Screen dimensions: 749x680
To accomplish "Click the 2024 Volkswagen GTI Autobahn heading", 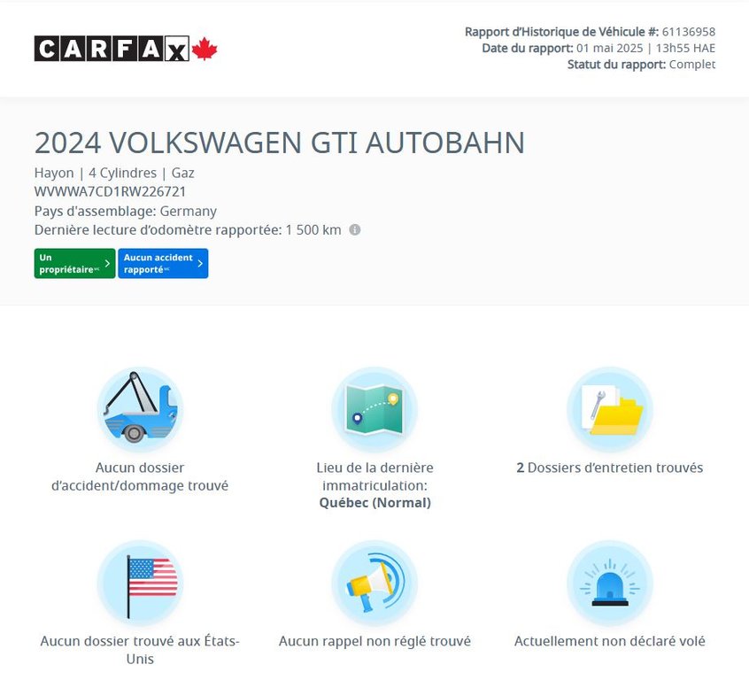I will click(279, 143).
